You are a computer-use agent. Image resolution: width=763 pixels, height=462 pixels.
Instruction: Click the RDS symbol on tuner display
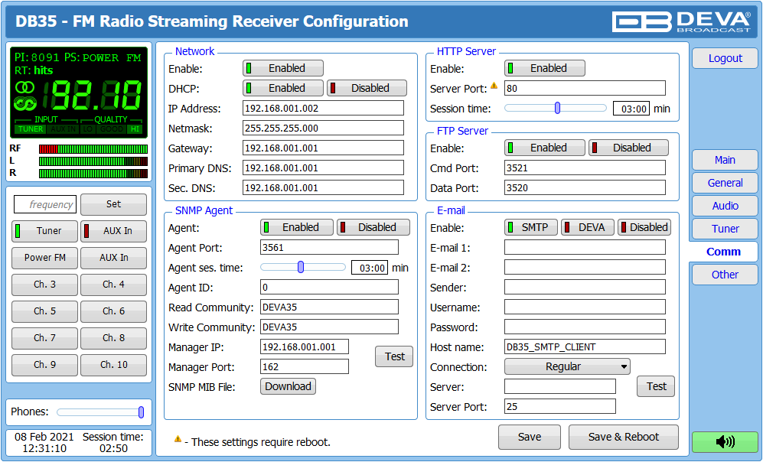[25, 103]
